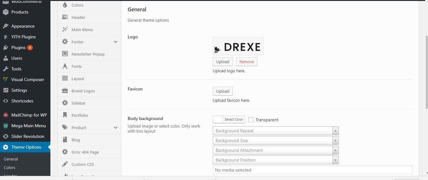This screenshot has height=180, width=428.
Task: Open the Background Size dropdown
Action: point(276,140)
